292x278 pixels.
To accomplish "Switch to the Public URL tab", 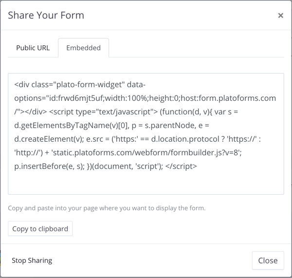I will pyautogui.click(x=33, y=48).
